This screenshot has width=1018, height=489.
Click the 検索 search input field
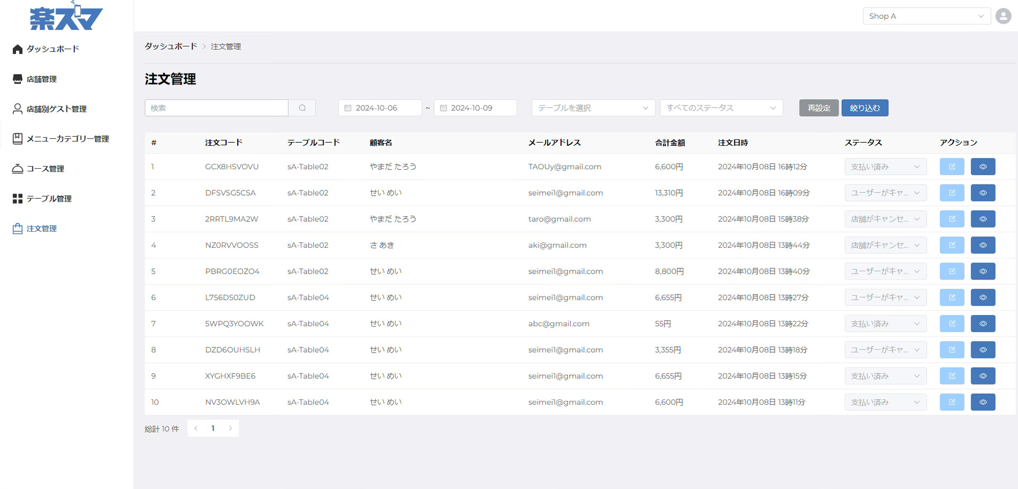217,108
